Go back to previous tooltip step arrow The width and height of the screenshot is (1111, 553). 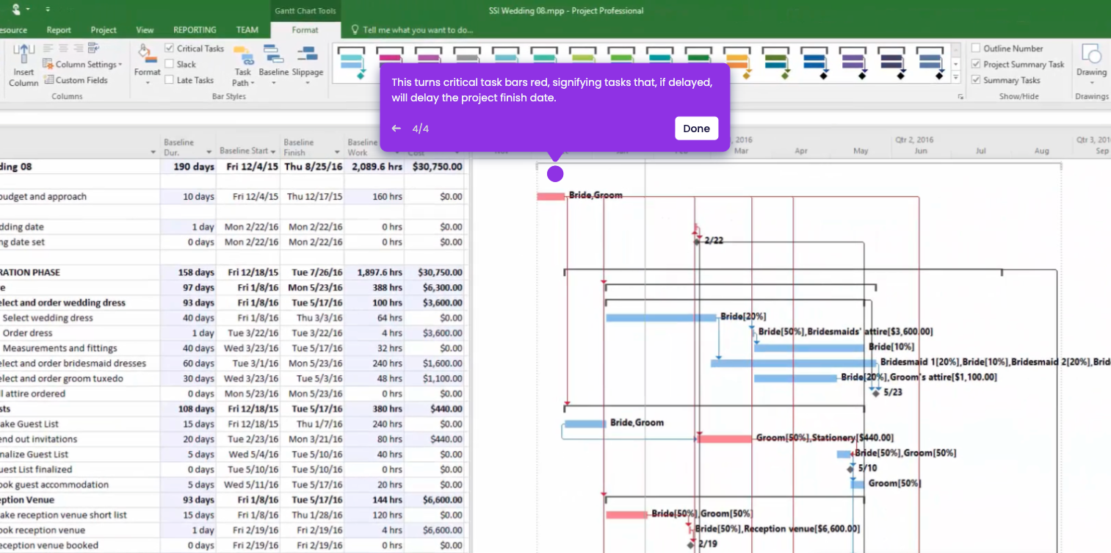[397, 129]
